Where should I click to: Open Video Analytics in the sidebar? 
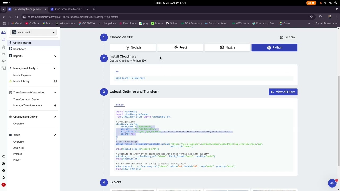19,148
